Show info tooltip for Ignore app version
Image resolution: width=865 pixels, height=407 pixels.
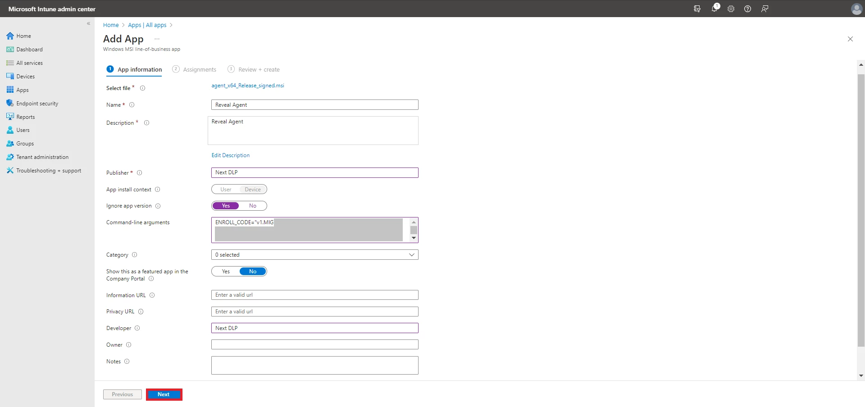coord(158,206)
